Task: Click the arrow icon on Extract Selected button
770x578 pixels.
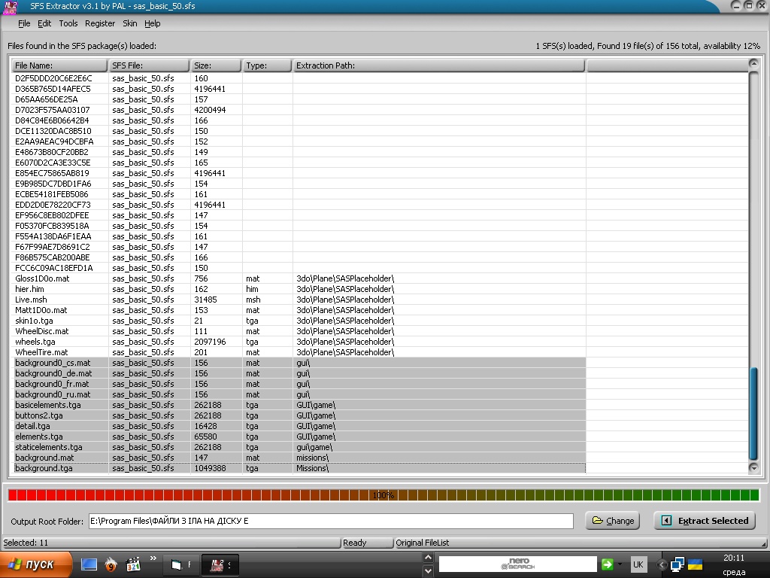Action: (x=666, y=521)
